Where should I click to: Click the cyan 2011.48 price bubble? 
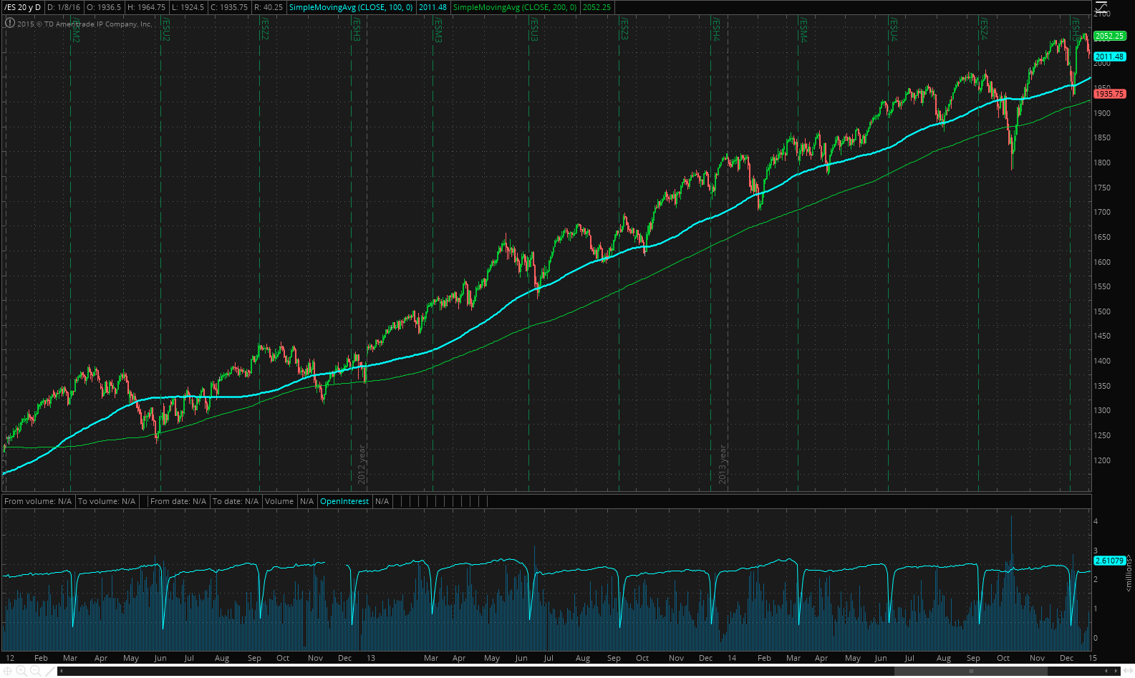click(x=1110, y=57)
